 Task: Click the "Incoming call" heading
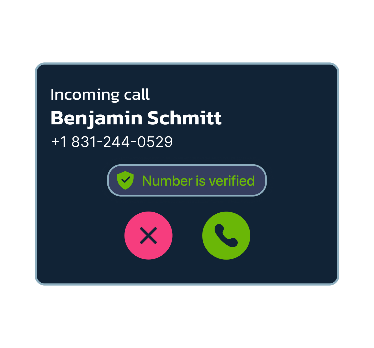coord(100,94)
